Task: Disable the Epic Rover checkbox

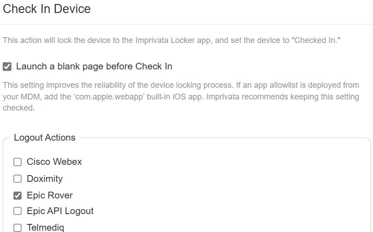Action: click(18, 195)
